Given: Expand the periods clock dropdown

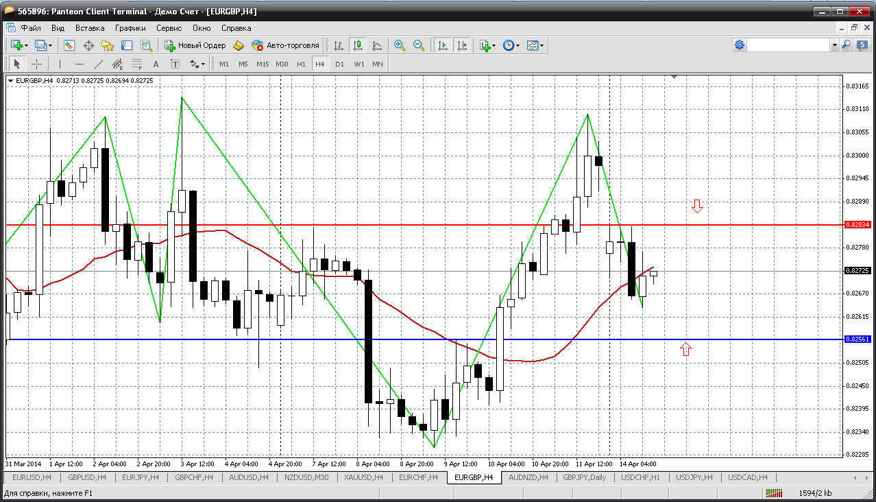Looking at the screenshot, I should [518, 45].
